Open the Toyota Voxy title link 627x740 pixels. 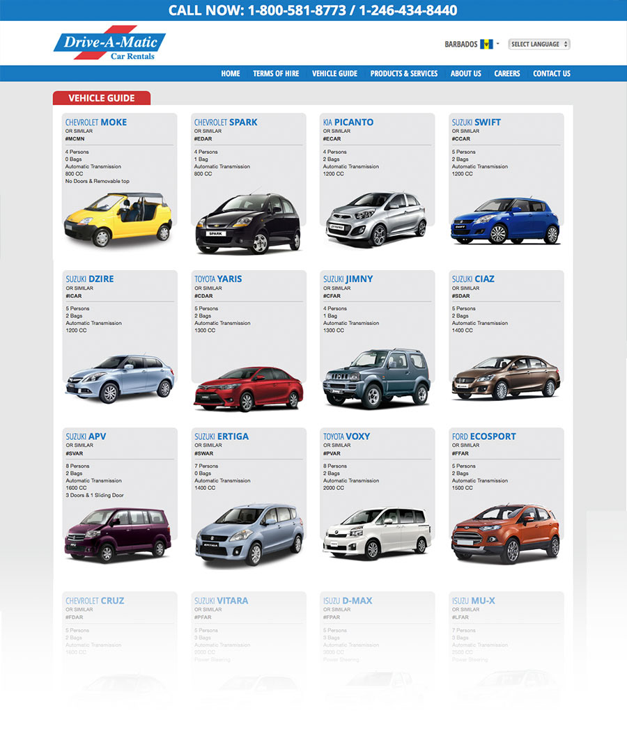point(346,436)
